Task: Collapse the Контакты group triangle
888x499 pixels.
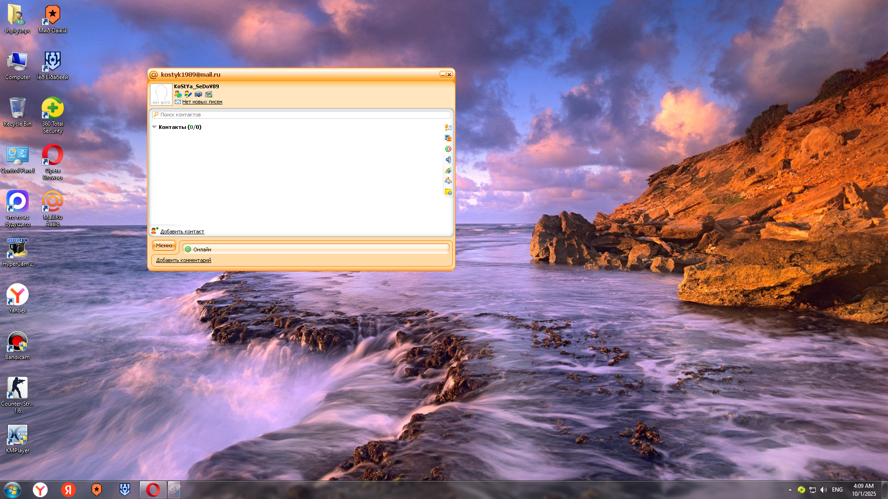Action: pos(154,127)
